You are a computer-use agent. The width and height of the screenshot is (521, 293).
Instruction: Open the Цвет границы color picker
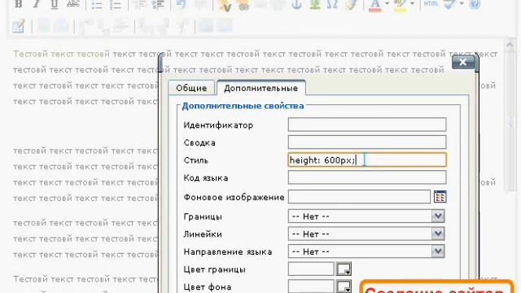[344, 269]
